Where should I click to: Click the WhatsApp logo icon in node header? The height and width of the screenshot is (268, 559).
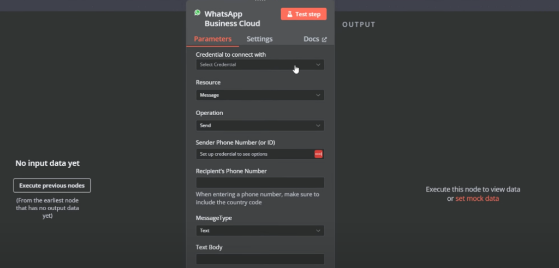(198, 13)
